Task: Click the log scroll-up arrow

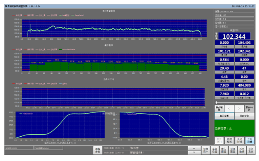Action: tap(194, 148)
